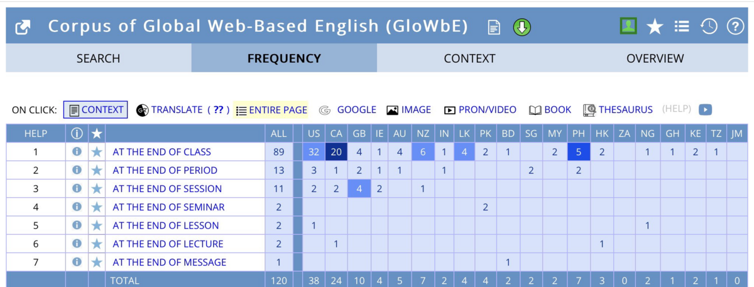Screen dimensions: 754x287
Task: Click info icon for AT THE END OF LECTURE
Action: [77, 244]
